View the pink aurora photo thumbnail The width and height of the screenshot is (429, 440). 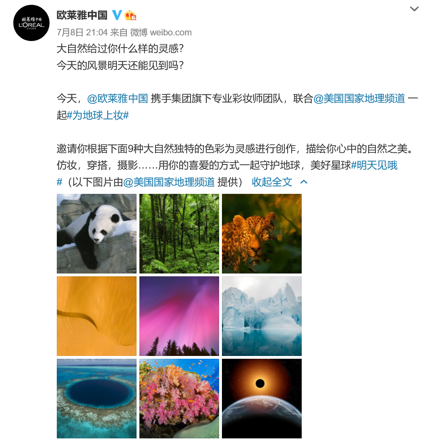pyautogui.click(x=179, y=316)
